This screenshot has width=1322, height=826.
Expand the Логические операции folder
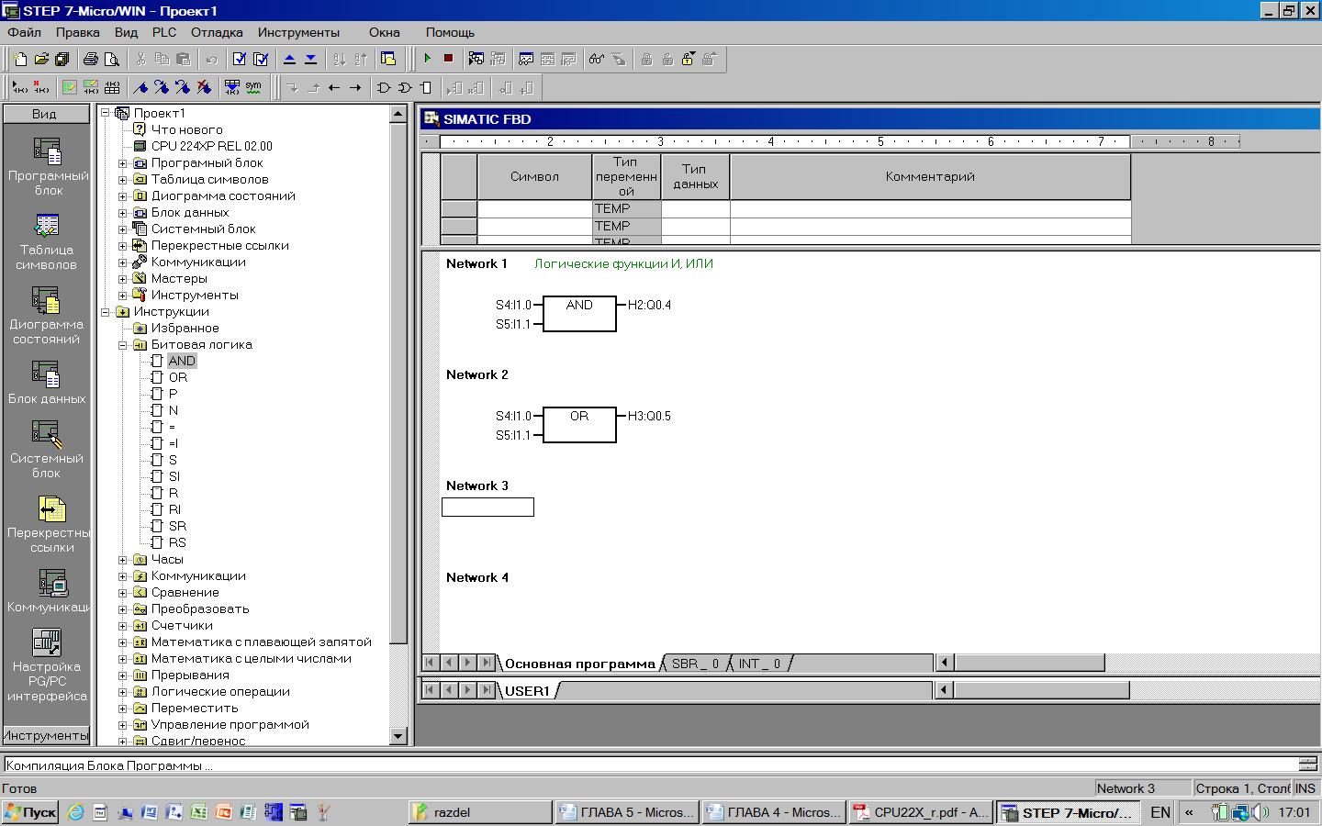point(123,692)
